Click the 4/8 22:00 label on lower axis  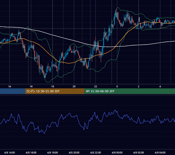pyautogui.click(x=95, y=152)
